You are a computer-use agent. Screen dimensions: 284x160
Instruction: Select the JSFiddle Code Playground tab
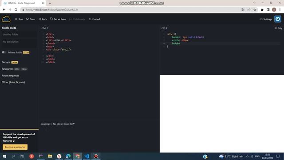tap(24, 3)
